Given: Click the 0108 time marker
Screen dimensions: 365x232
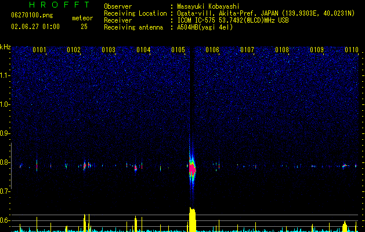Looking at the screenshot, I should [x=282, y=50].
